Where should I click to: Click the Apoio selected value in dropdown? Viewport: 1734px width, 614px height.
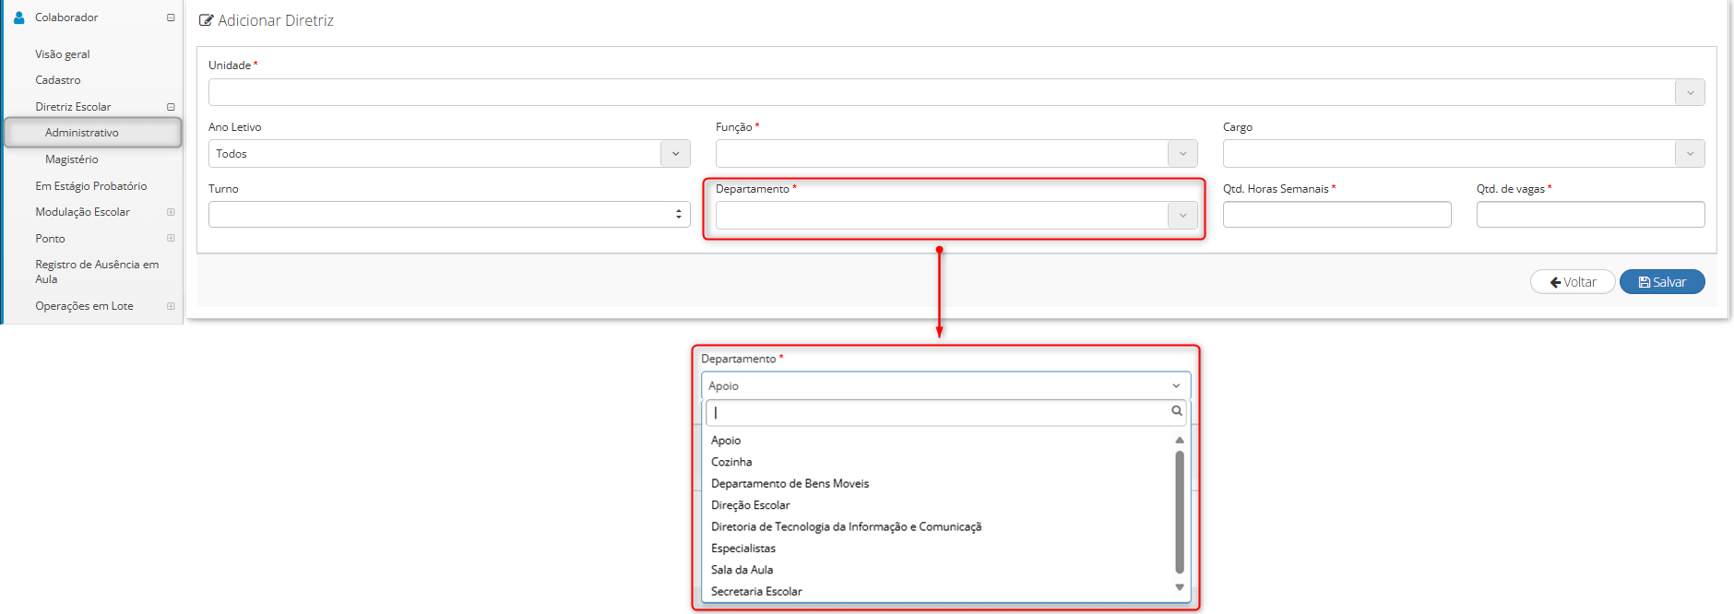pos(723,386)
